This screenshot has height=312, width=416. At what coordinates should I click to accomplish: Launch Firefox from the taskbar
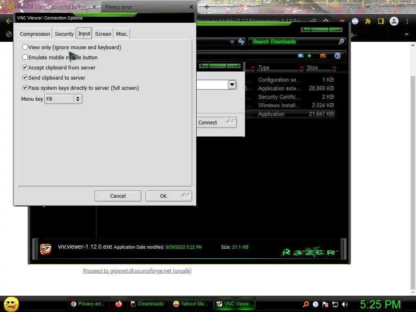119,304
